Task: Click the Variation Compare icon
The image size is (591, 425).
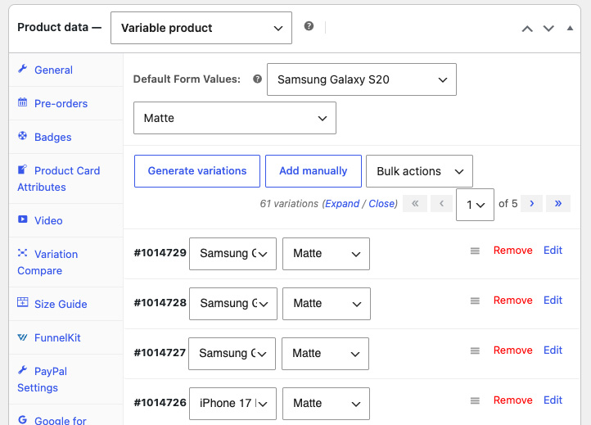Action: click(23, 253)
